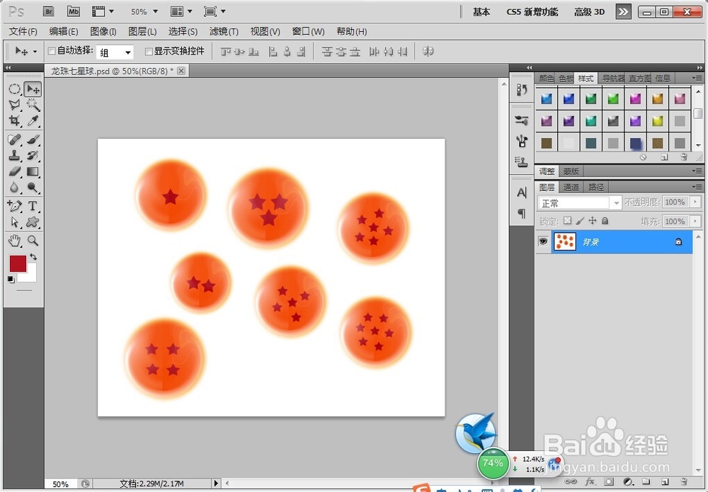Select the Dodge tool
The width and height of the screenshot is (708, 492).
coord(33,188)
